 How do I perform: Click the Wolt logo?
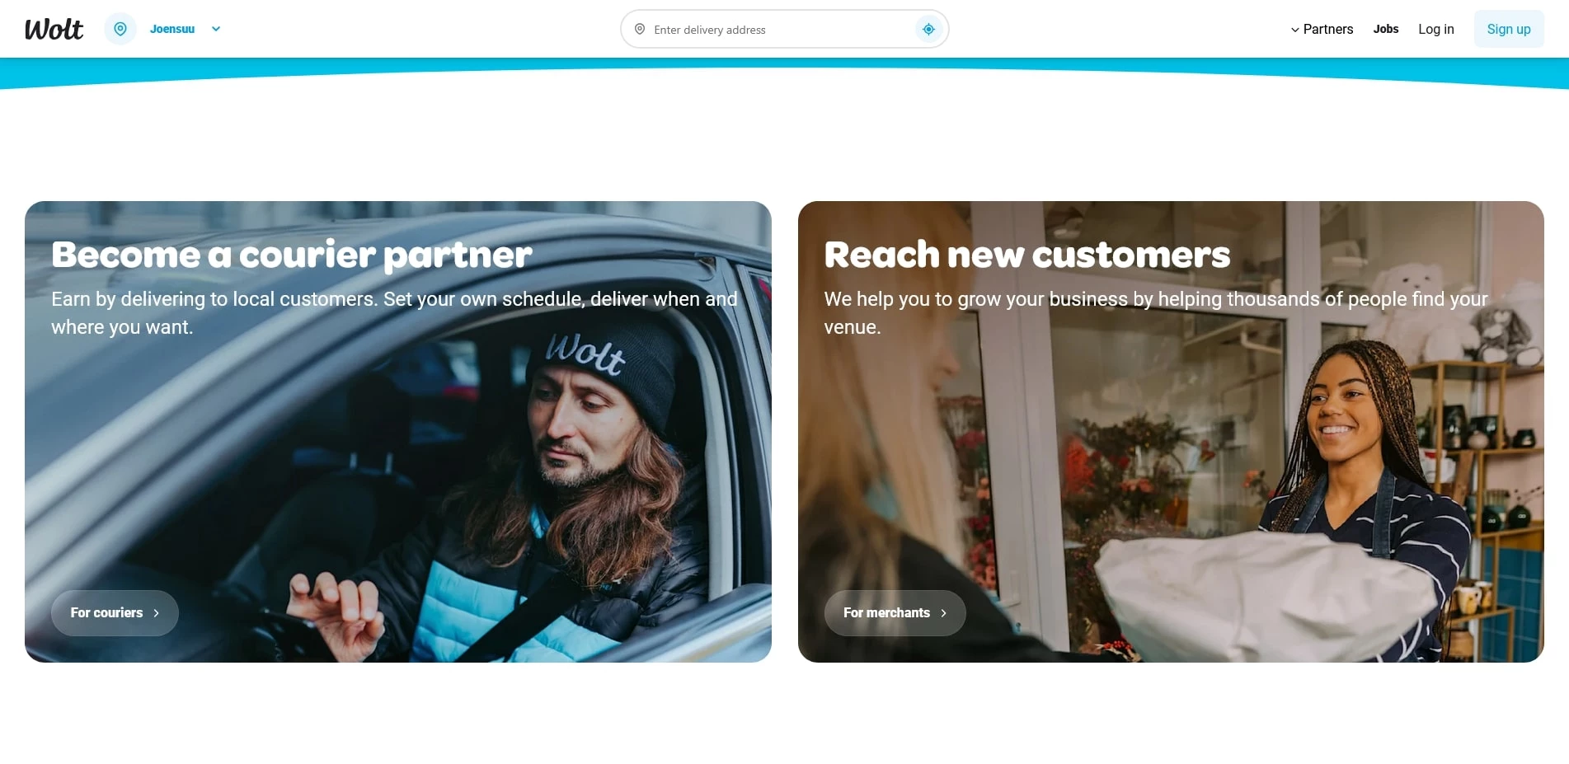54,29
